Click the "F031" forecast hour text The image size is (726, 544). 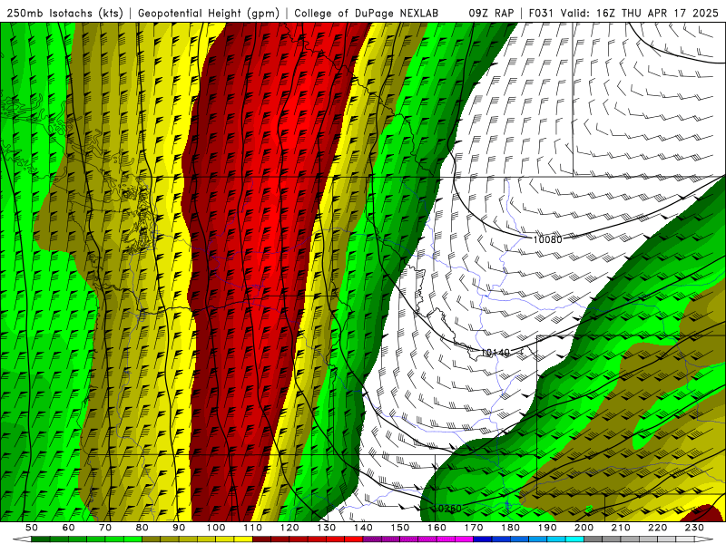pos(541,14)
